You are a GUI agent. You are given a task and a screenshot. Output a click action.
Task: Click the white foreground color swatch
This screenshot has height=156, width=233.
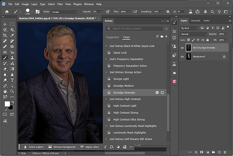(x=7, y=103)
